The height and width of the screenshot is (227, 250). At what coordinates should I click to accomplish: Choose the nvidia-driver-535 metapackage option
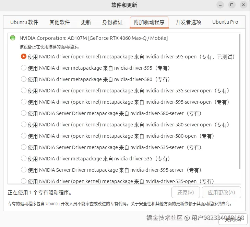(x=24, y=159)
